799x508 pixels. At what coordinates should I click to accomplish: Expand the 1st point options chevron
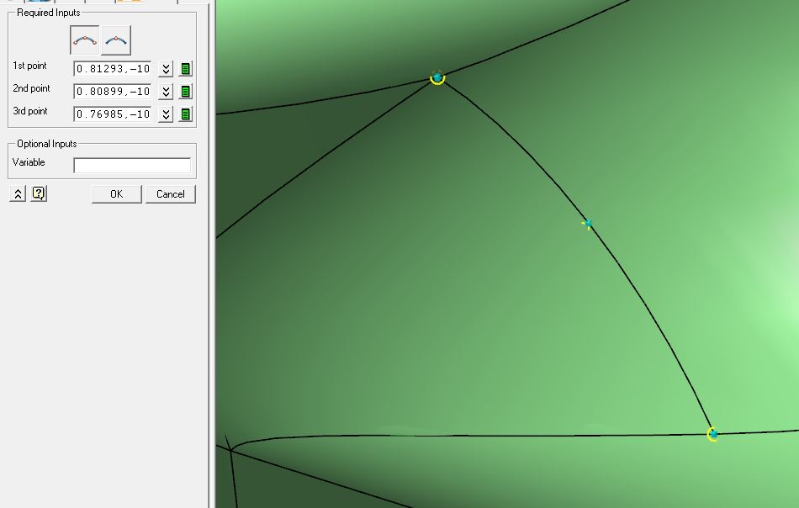tap(166, 69)
